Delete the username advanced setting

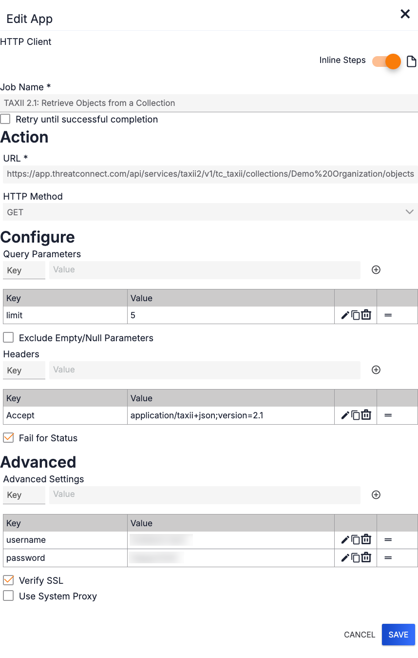365,539
